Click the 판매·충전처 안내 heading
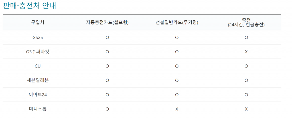This screenshot has height=120, width=292. [x=29, y=6]
